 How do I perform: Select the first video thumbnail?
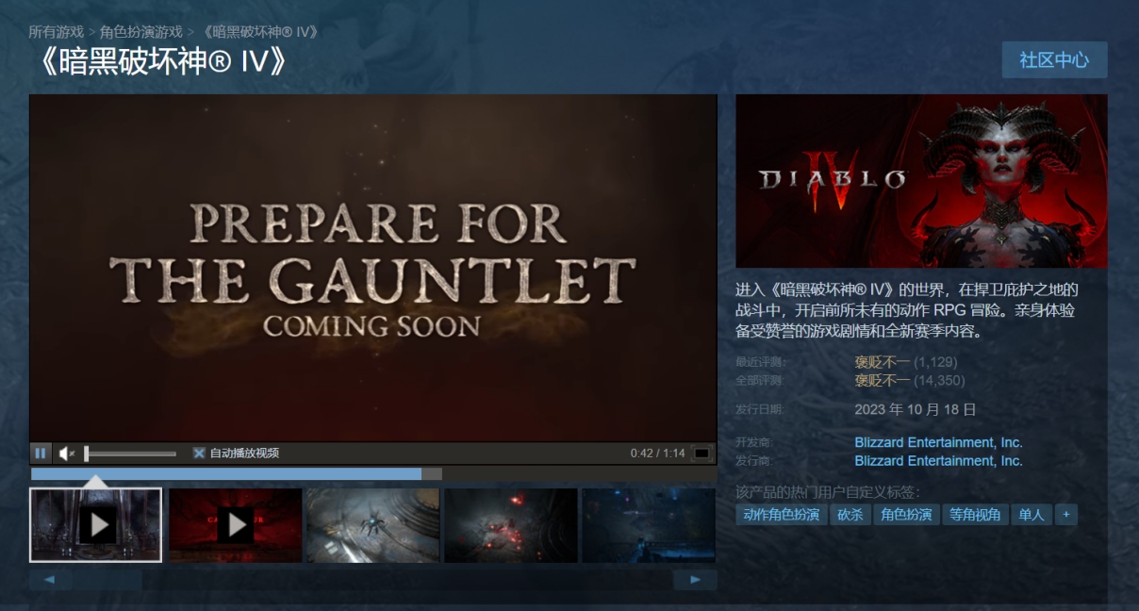[x=96, y=525]
